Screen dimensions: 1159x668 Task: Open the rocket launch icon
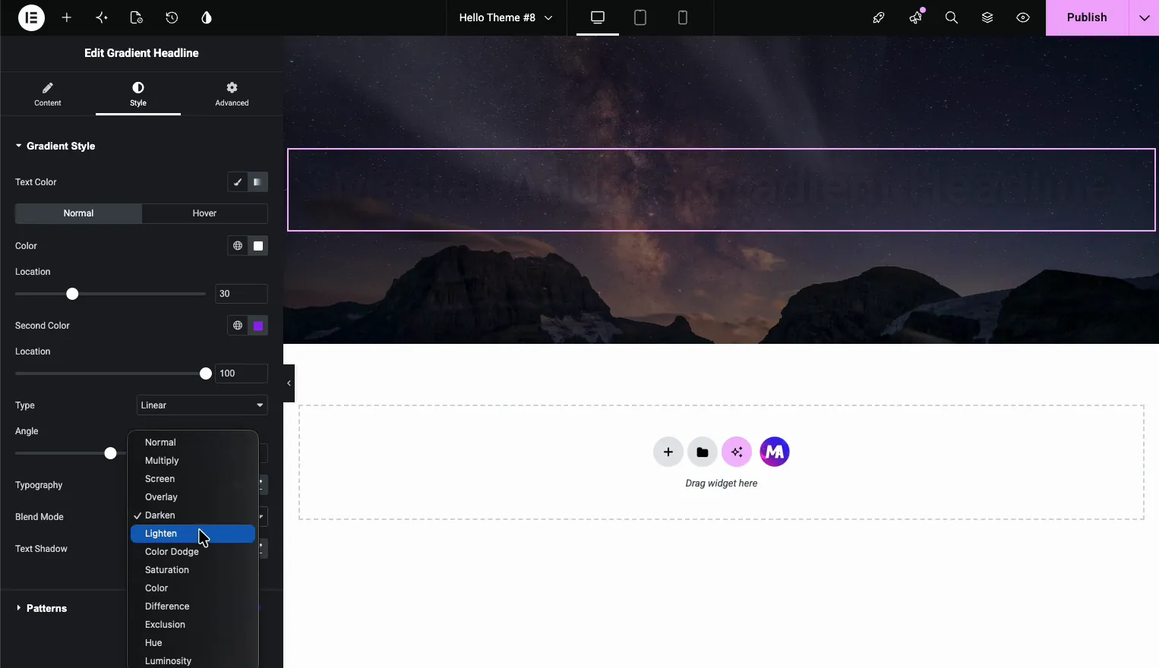[879, 17]
